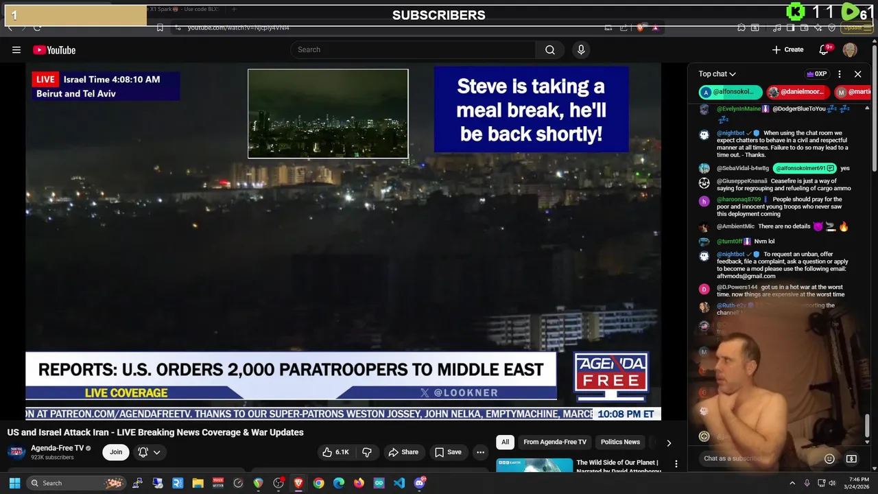Open system volume speaker icon
878x494 pixels.
click(833, 483)
